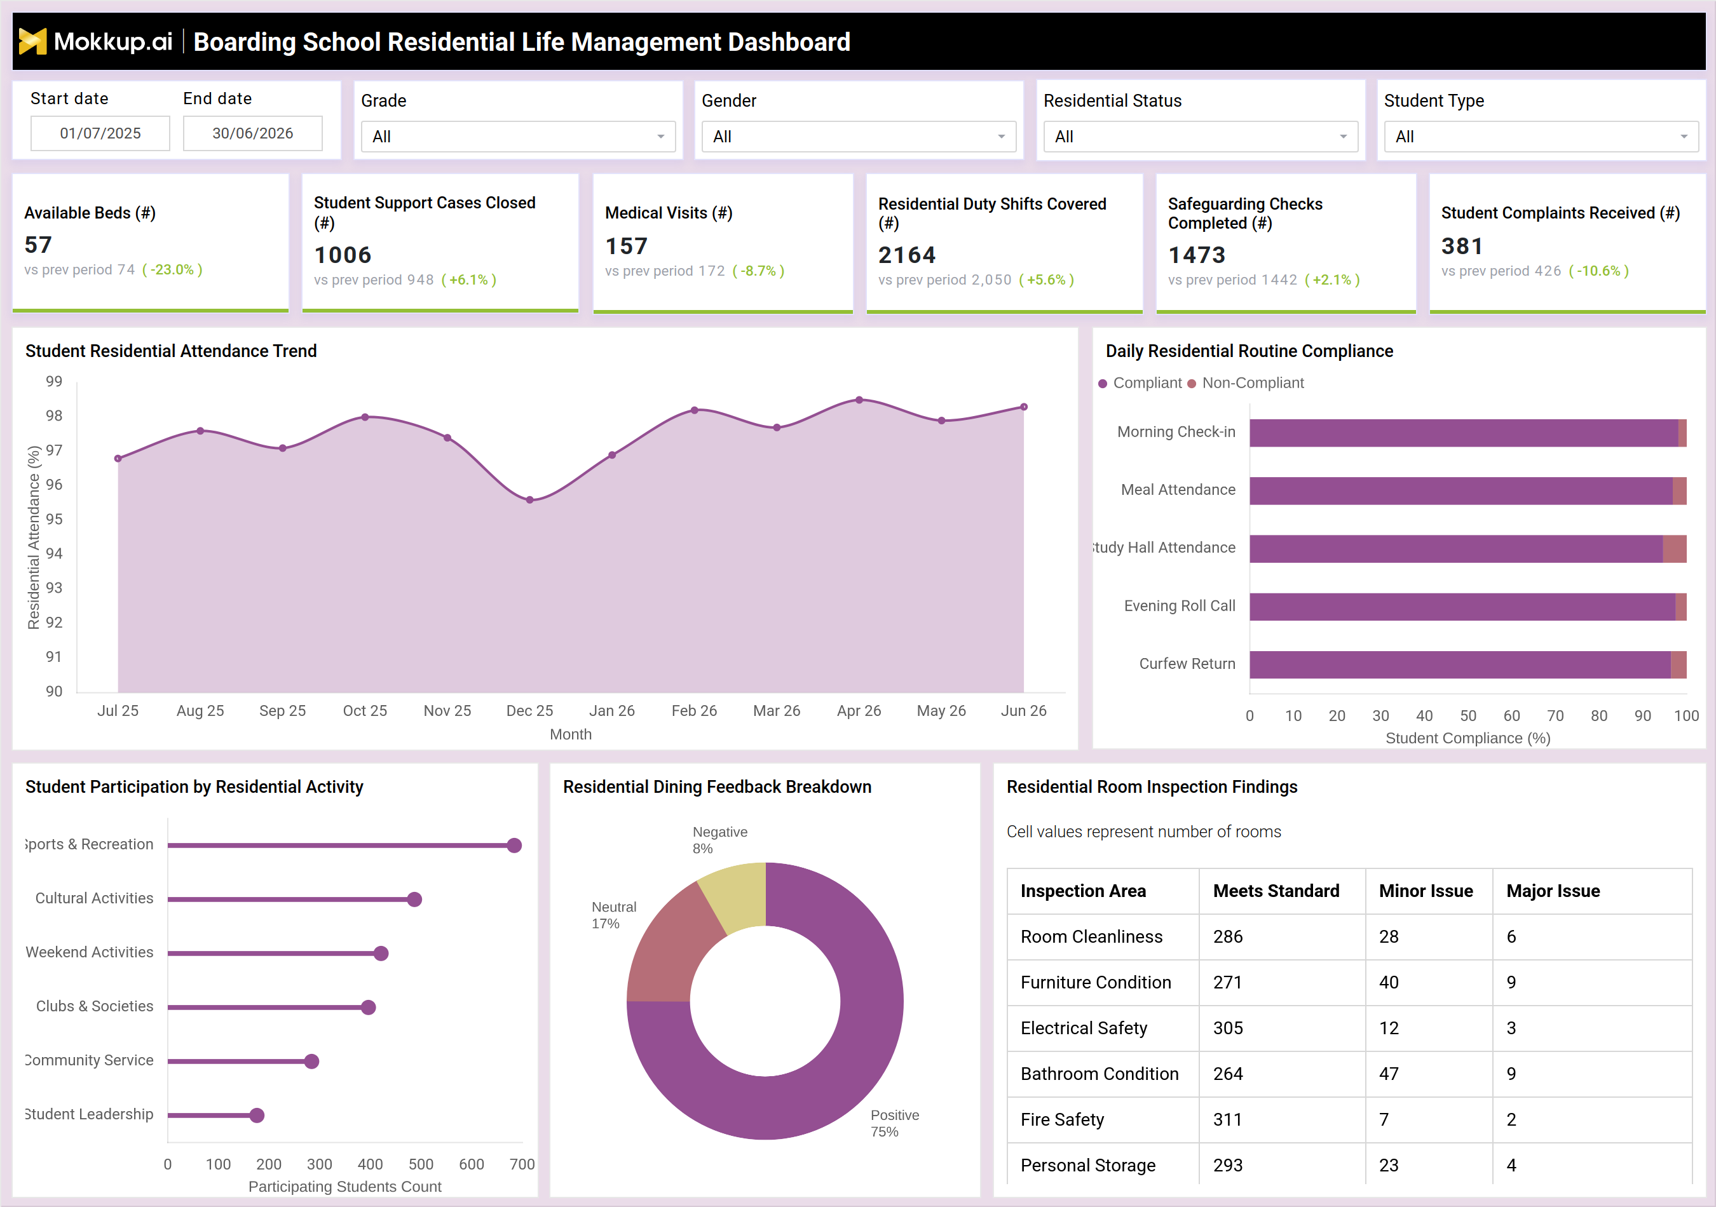This screenshot has width=1716, height=1207.
Task: Click the Mokkup.ai logo icon
Action: tap(32, 41)
